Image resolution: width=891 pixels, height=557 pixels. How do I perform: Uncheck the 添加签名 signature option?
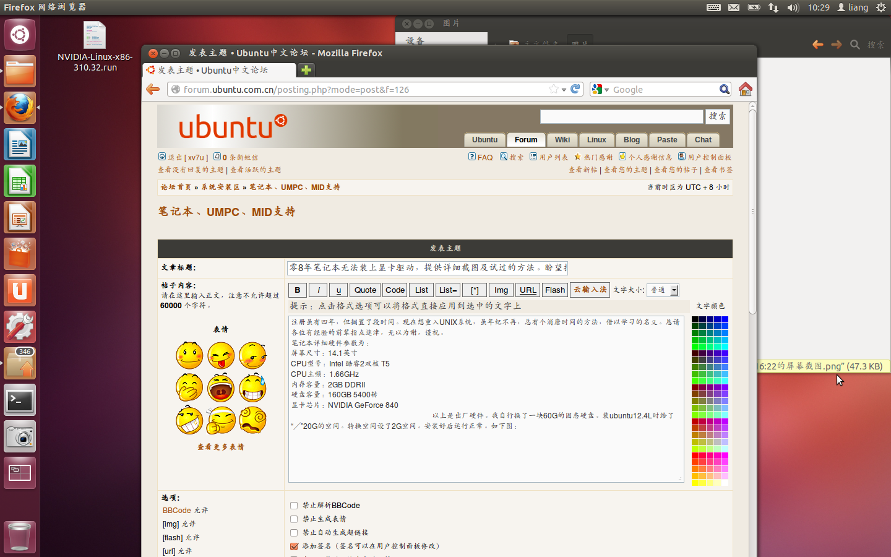(294, 546)
